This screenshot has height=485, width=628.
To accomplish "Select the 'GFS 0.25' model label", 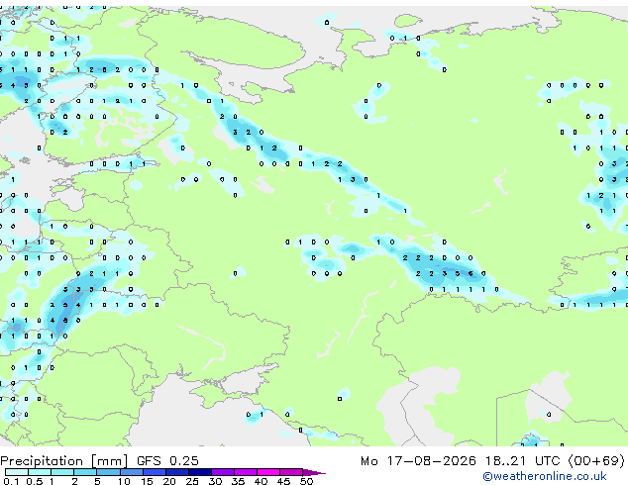I will point(167,461).
